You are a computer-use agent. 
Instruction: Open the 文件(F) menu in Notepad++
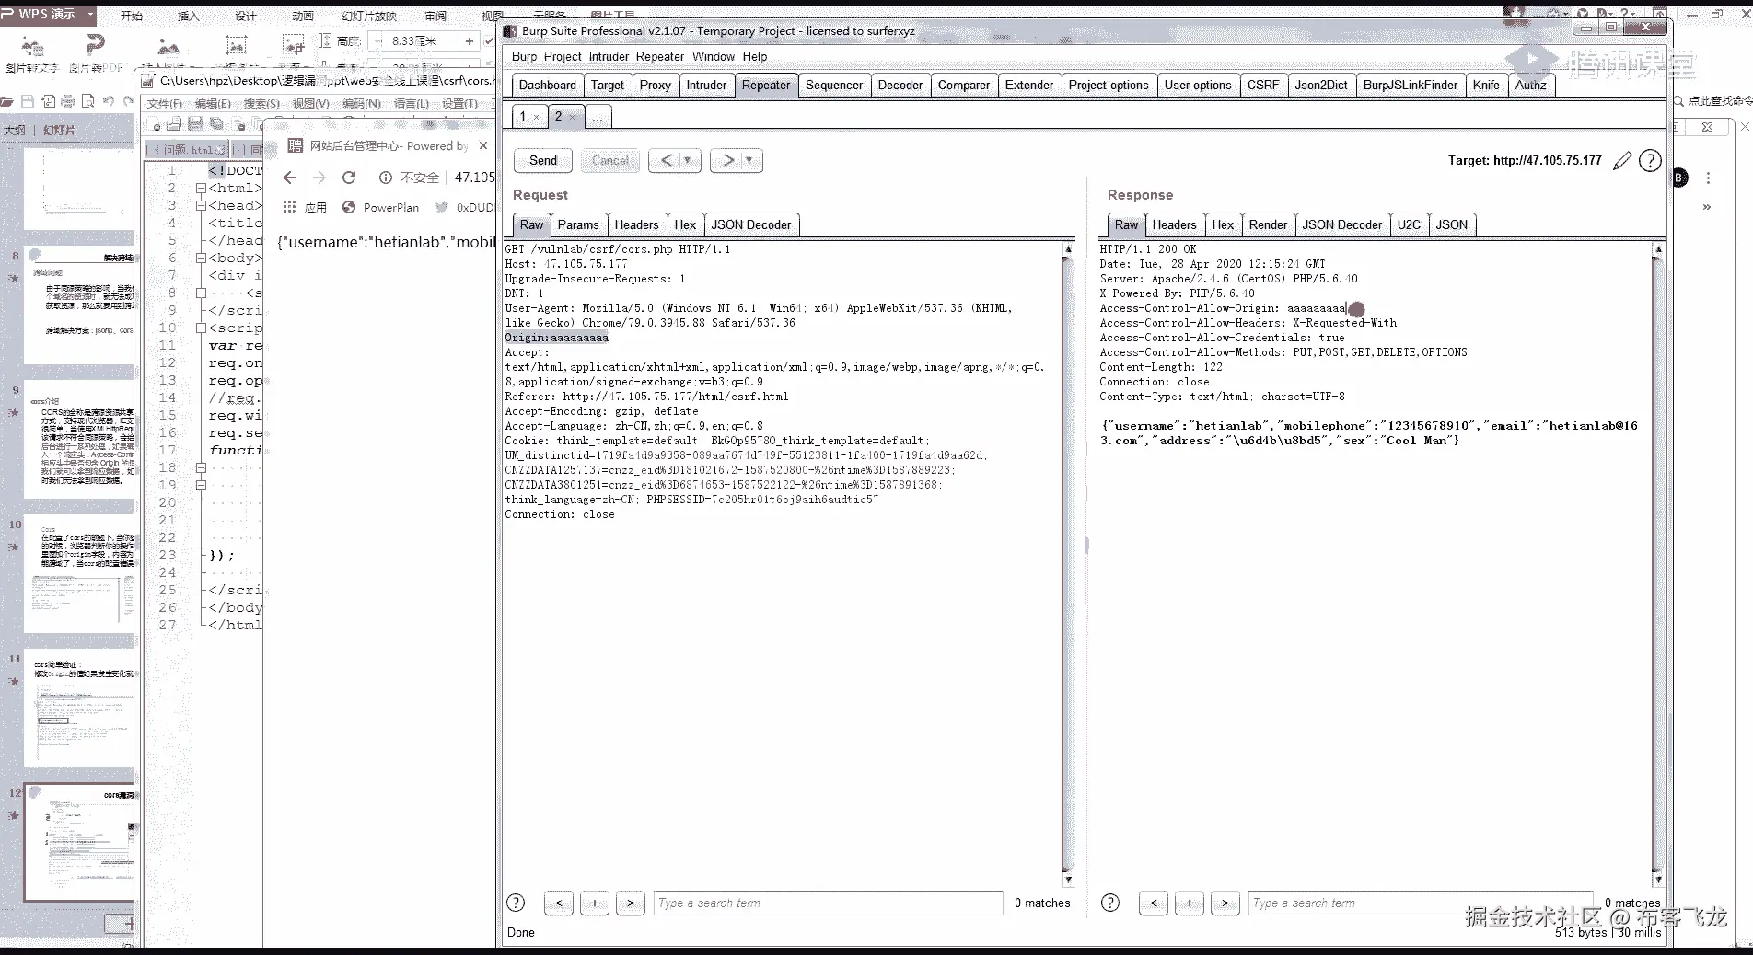tap(165, 104)
